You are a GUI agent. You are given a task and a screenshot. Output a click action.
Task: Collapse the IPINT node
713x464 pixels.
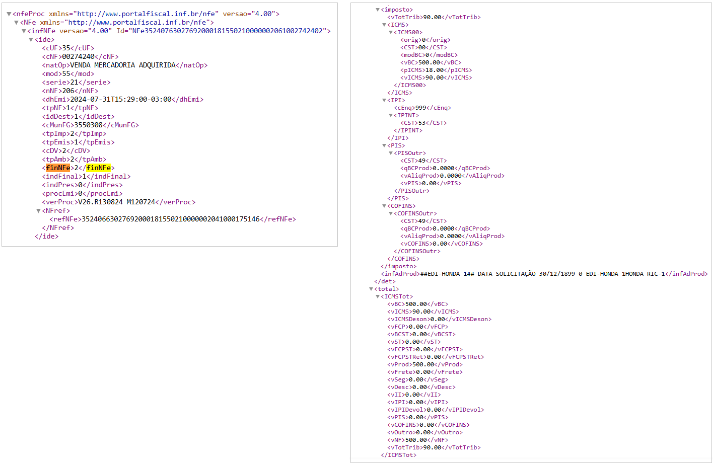point(391,115)
